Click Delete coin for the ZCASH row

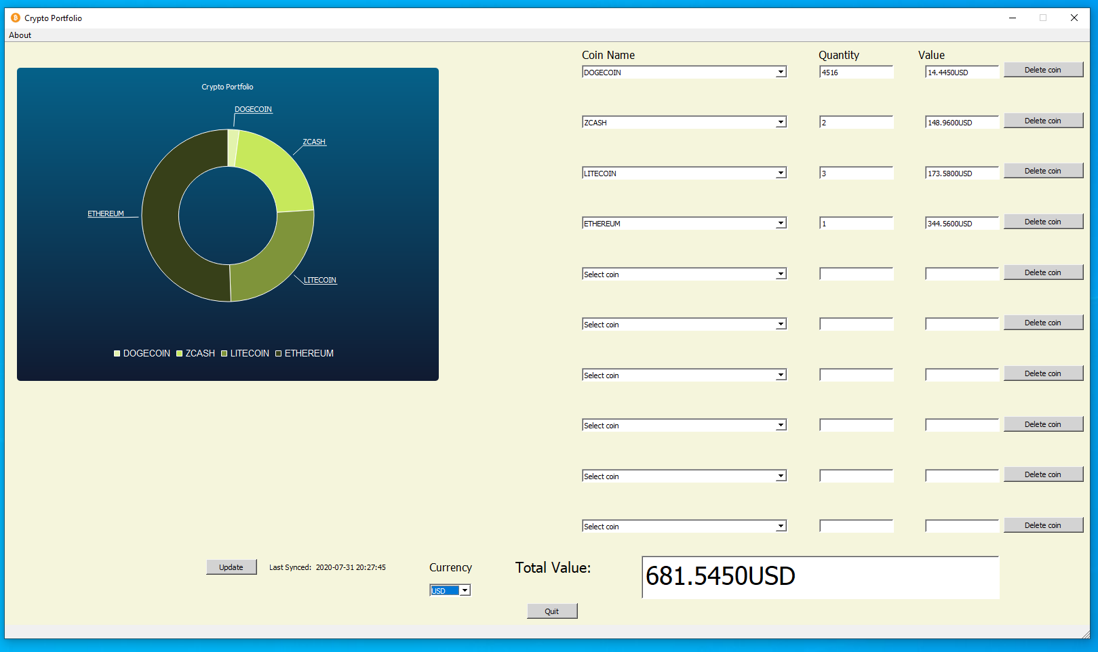(x=1043, y=121)
